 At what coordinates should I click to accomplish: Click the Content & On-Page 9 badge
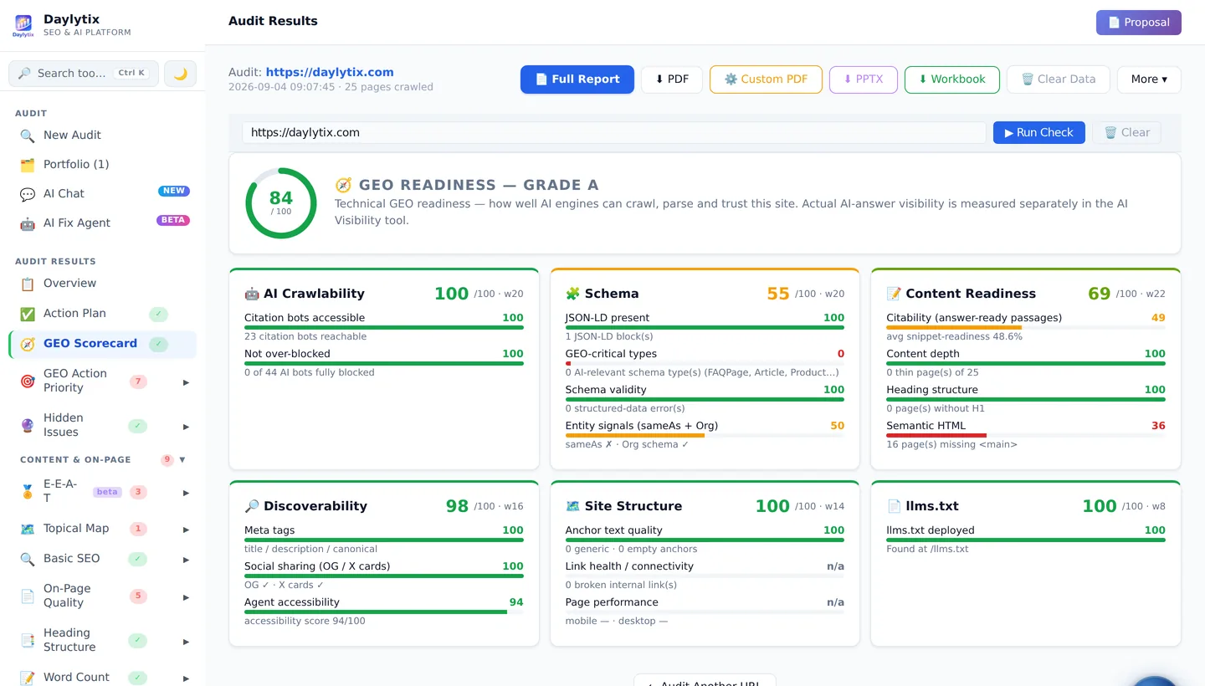point(167,460)
